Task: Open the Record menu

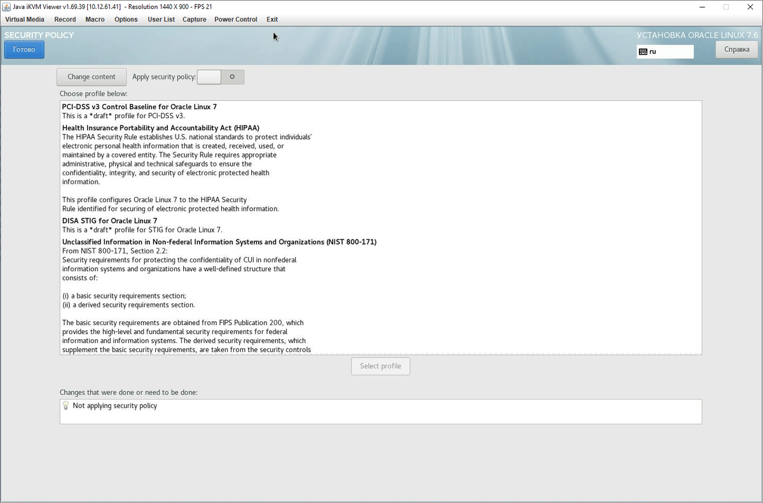Action: click(65, 19)
